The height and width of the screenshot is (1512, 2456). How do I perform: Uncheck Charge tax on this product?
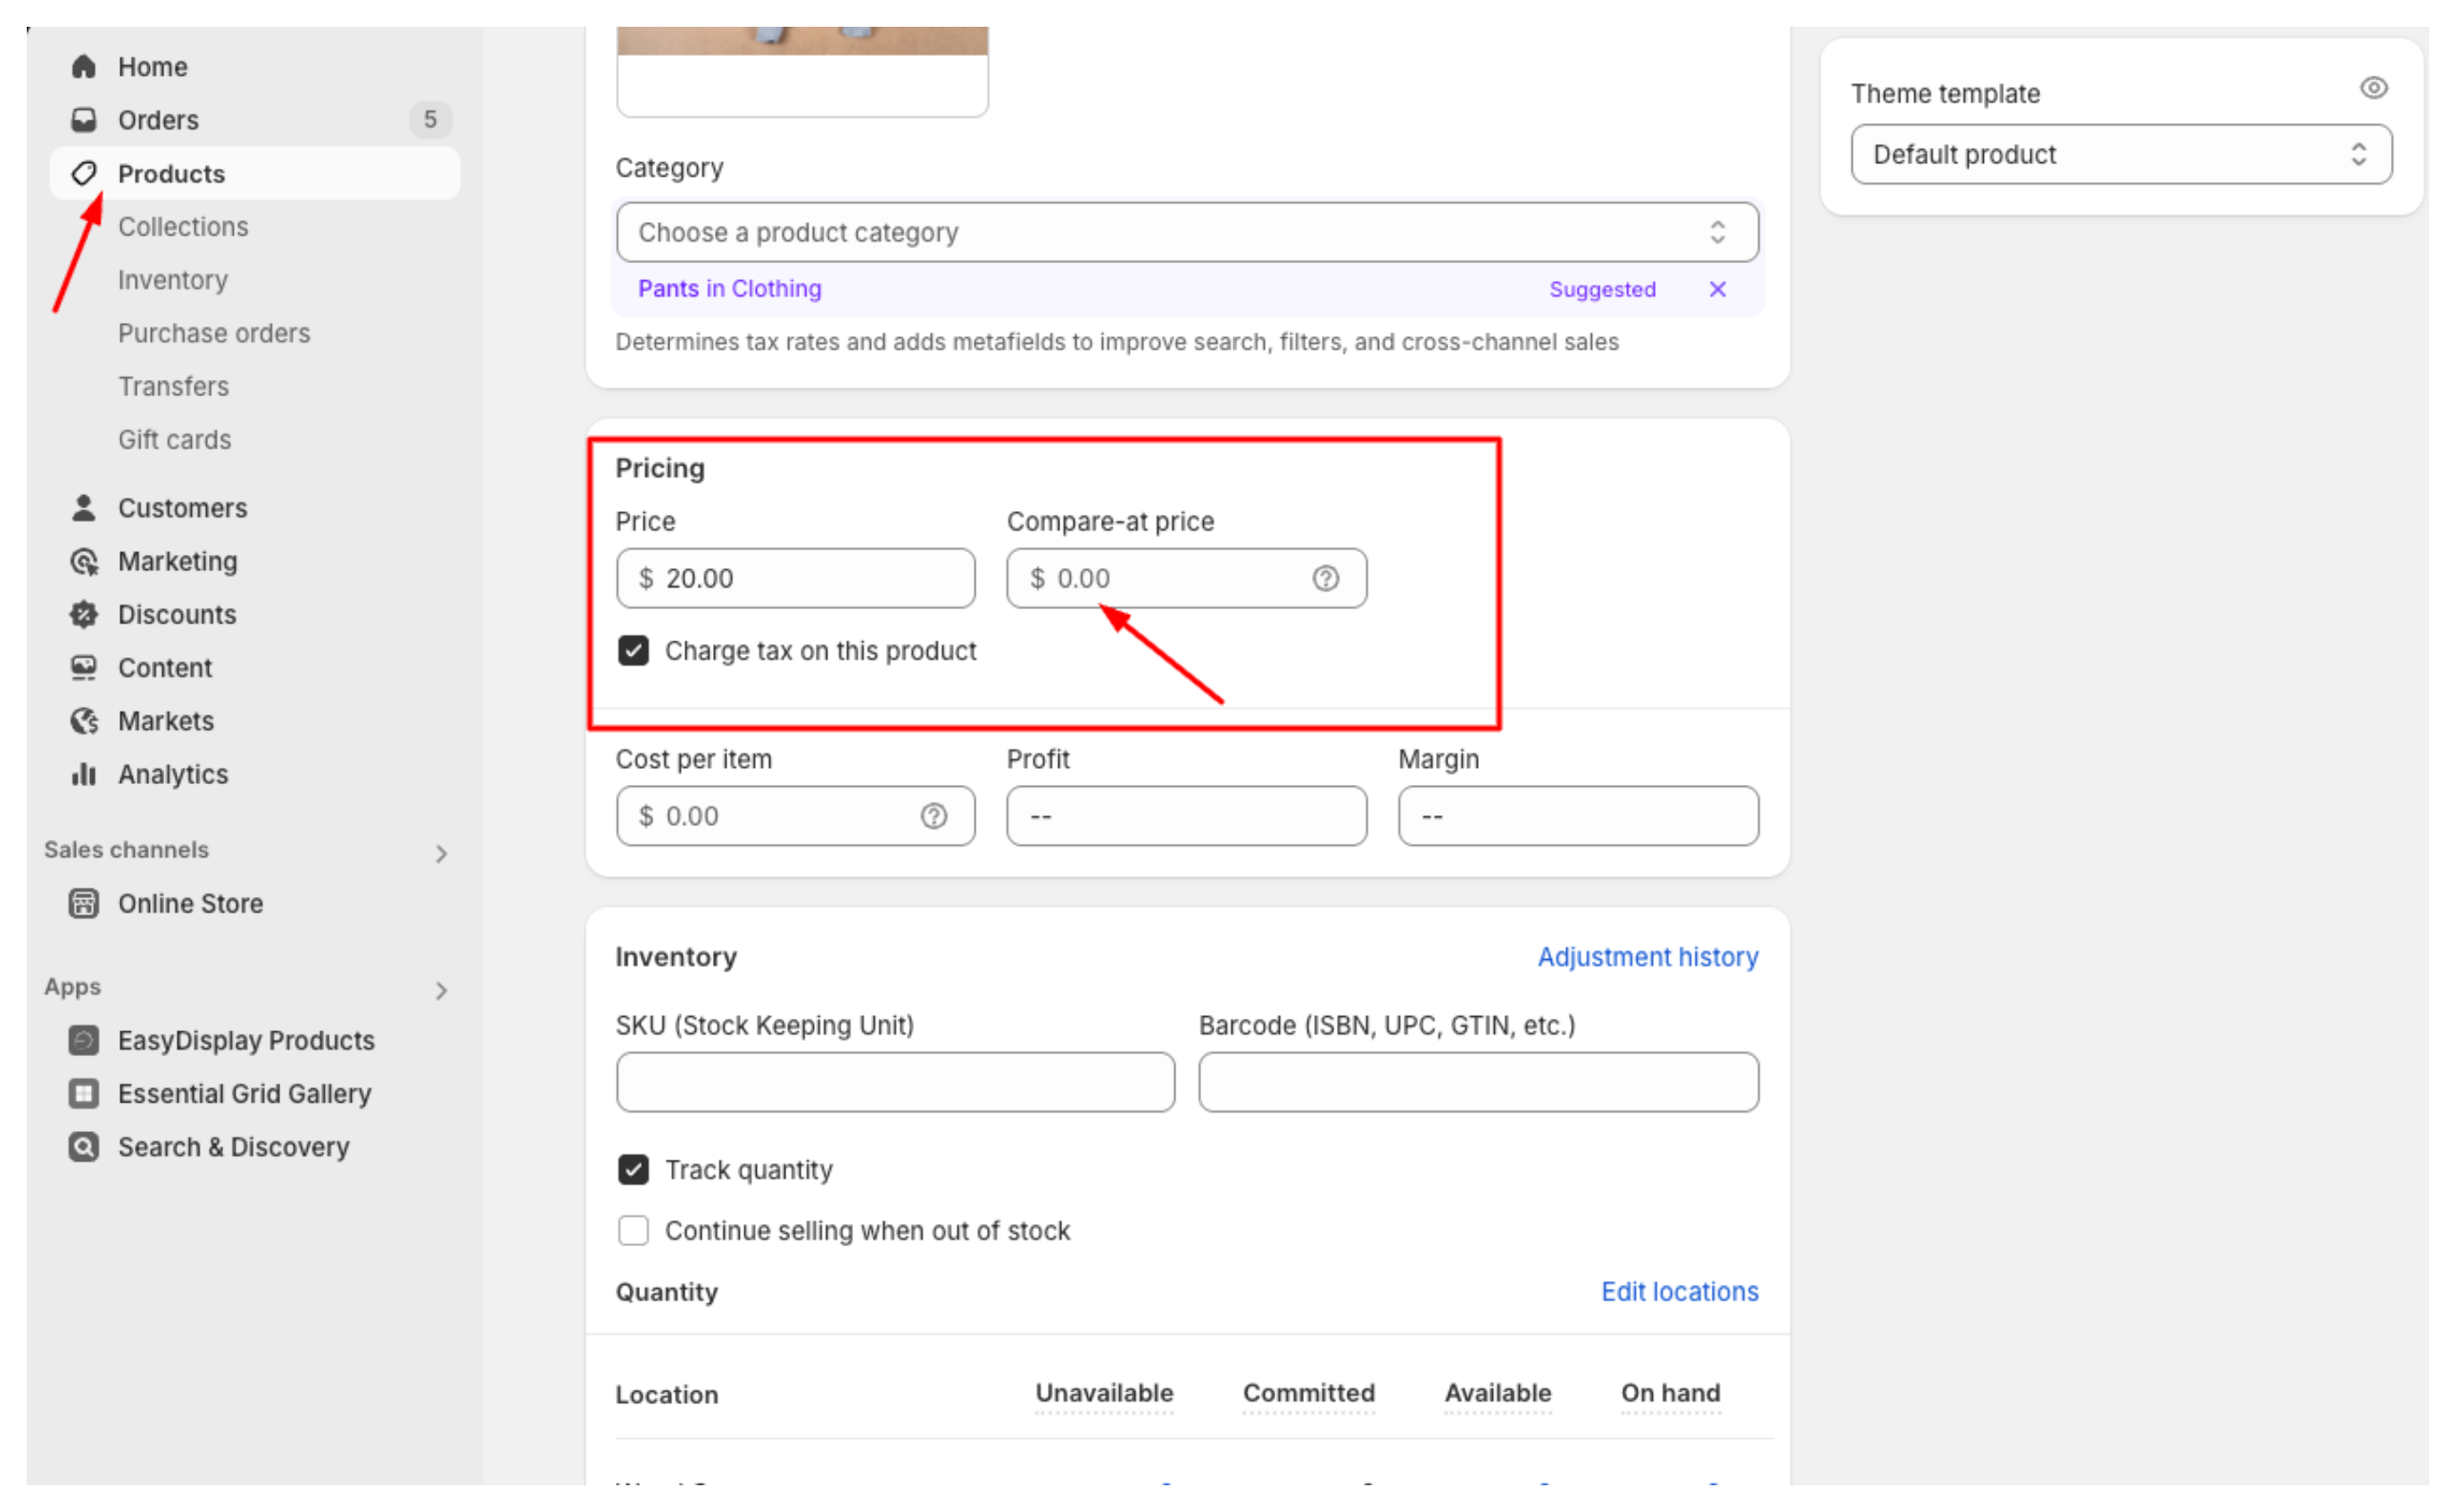(x=634, y=650)
